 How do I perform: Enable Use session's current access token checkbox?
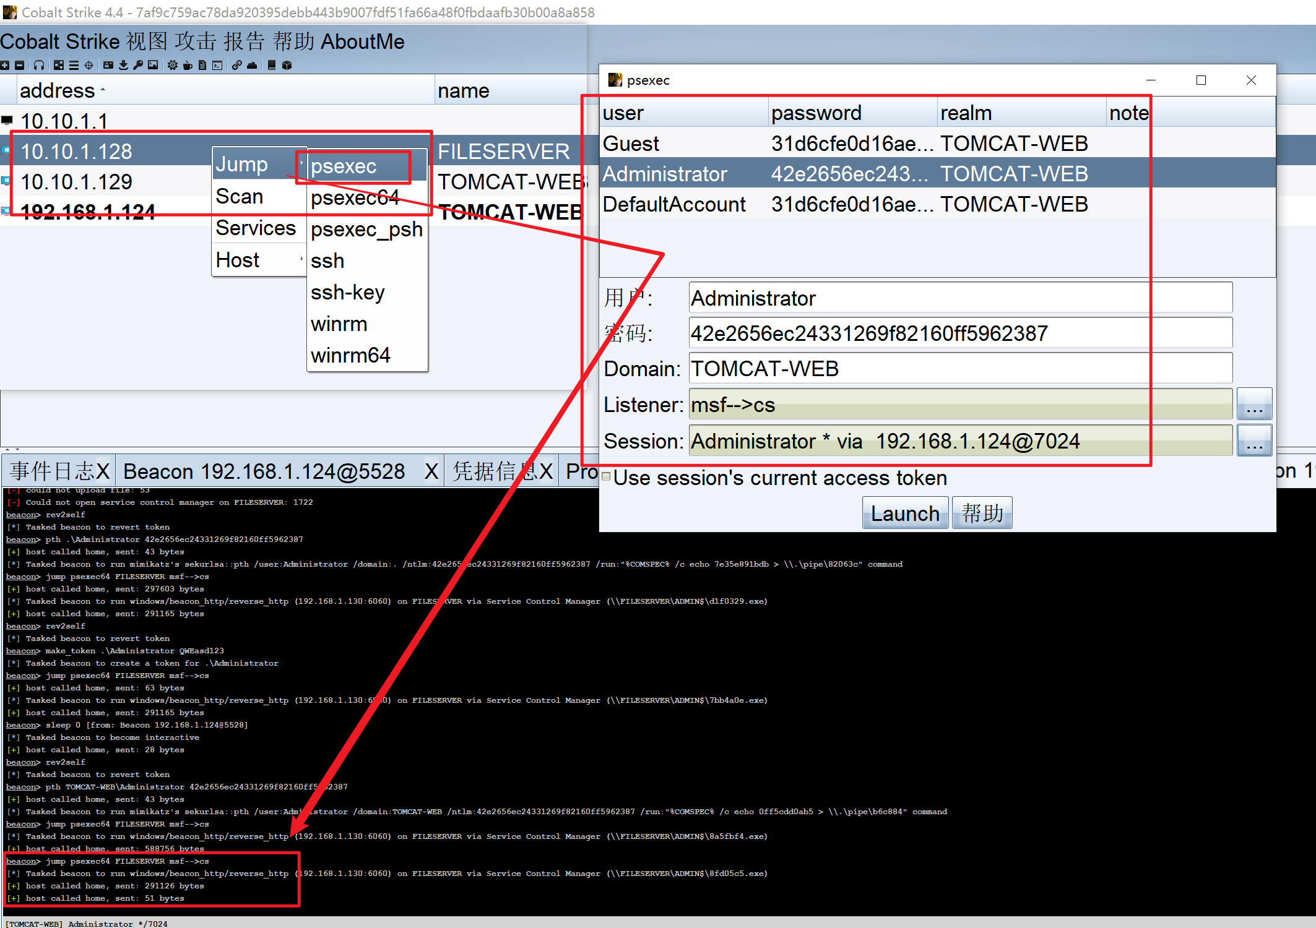coord(607,477)
